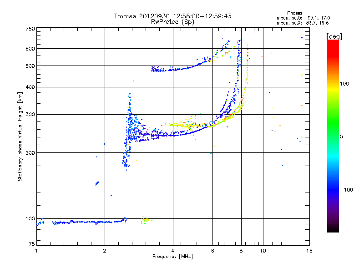Screen dimensions: 364x273
Task: Click the x-axis '10' tick label
Action: (x=263, y=251)
